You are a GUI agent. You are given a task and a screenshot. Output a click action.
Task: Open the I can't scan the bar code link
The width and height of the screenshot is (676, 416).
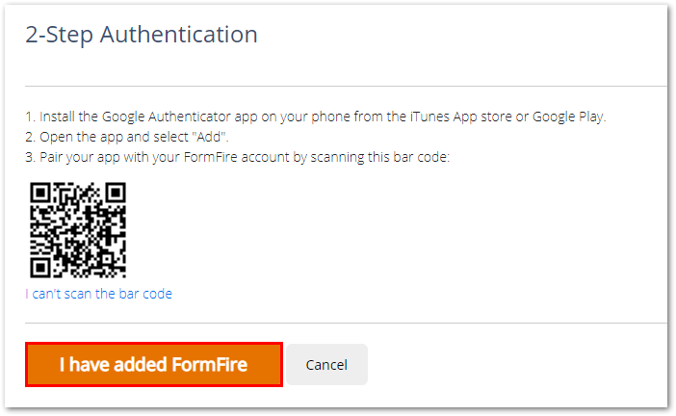click(x=99, y=294)
